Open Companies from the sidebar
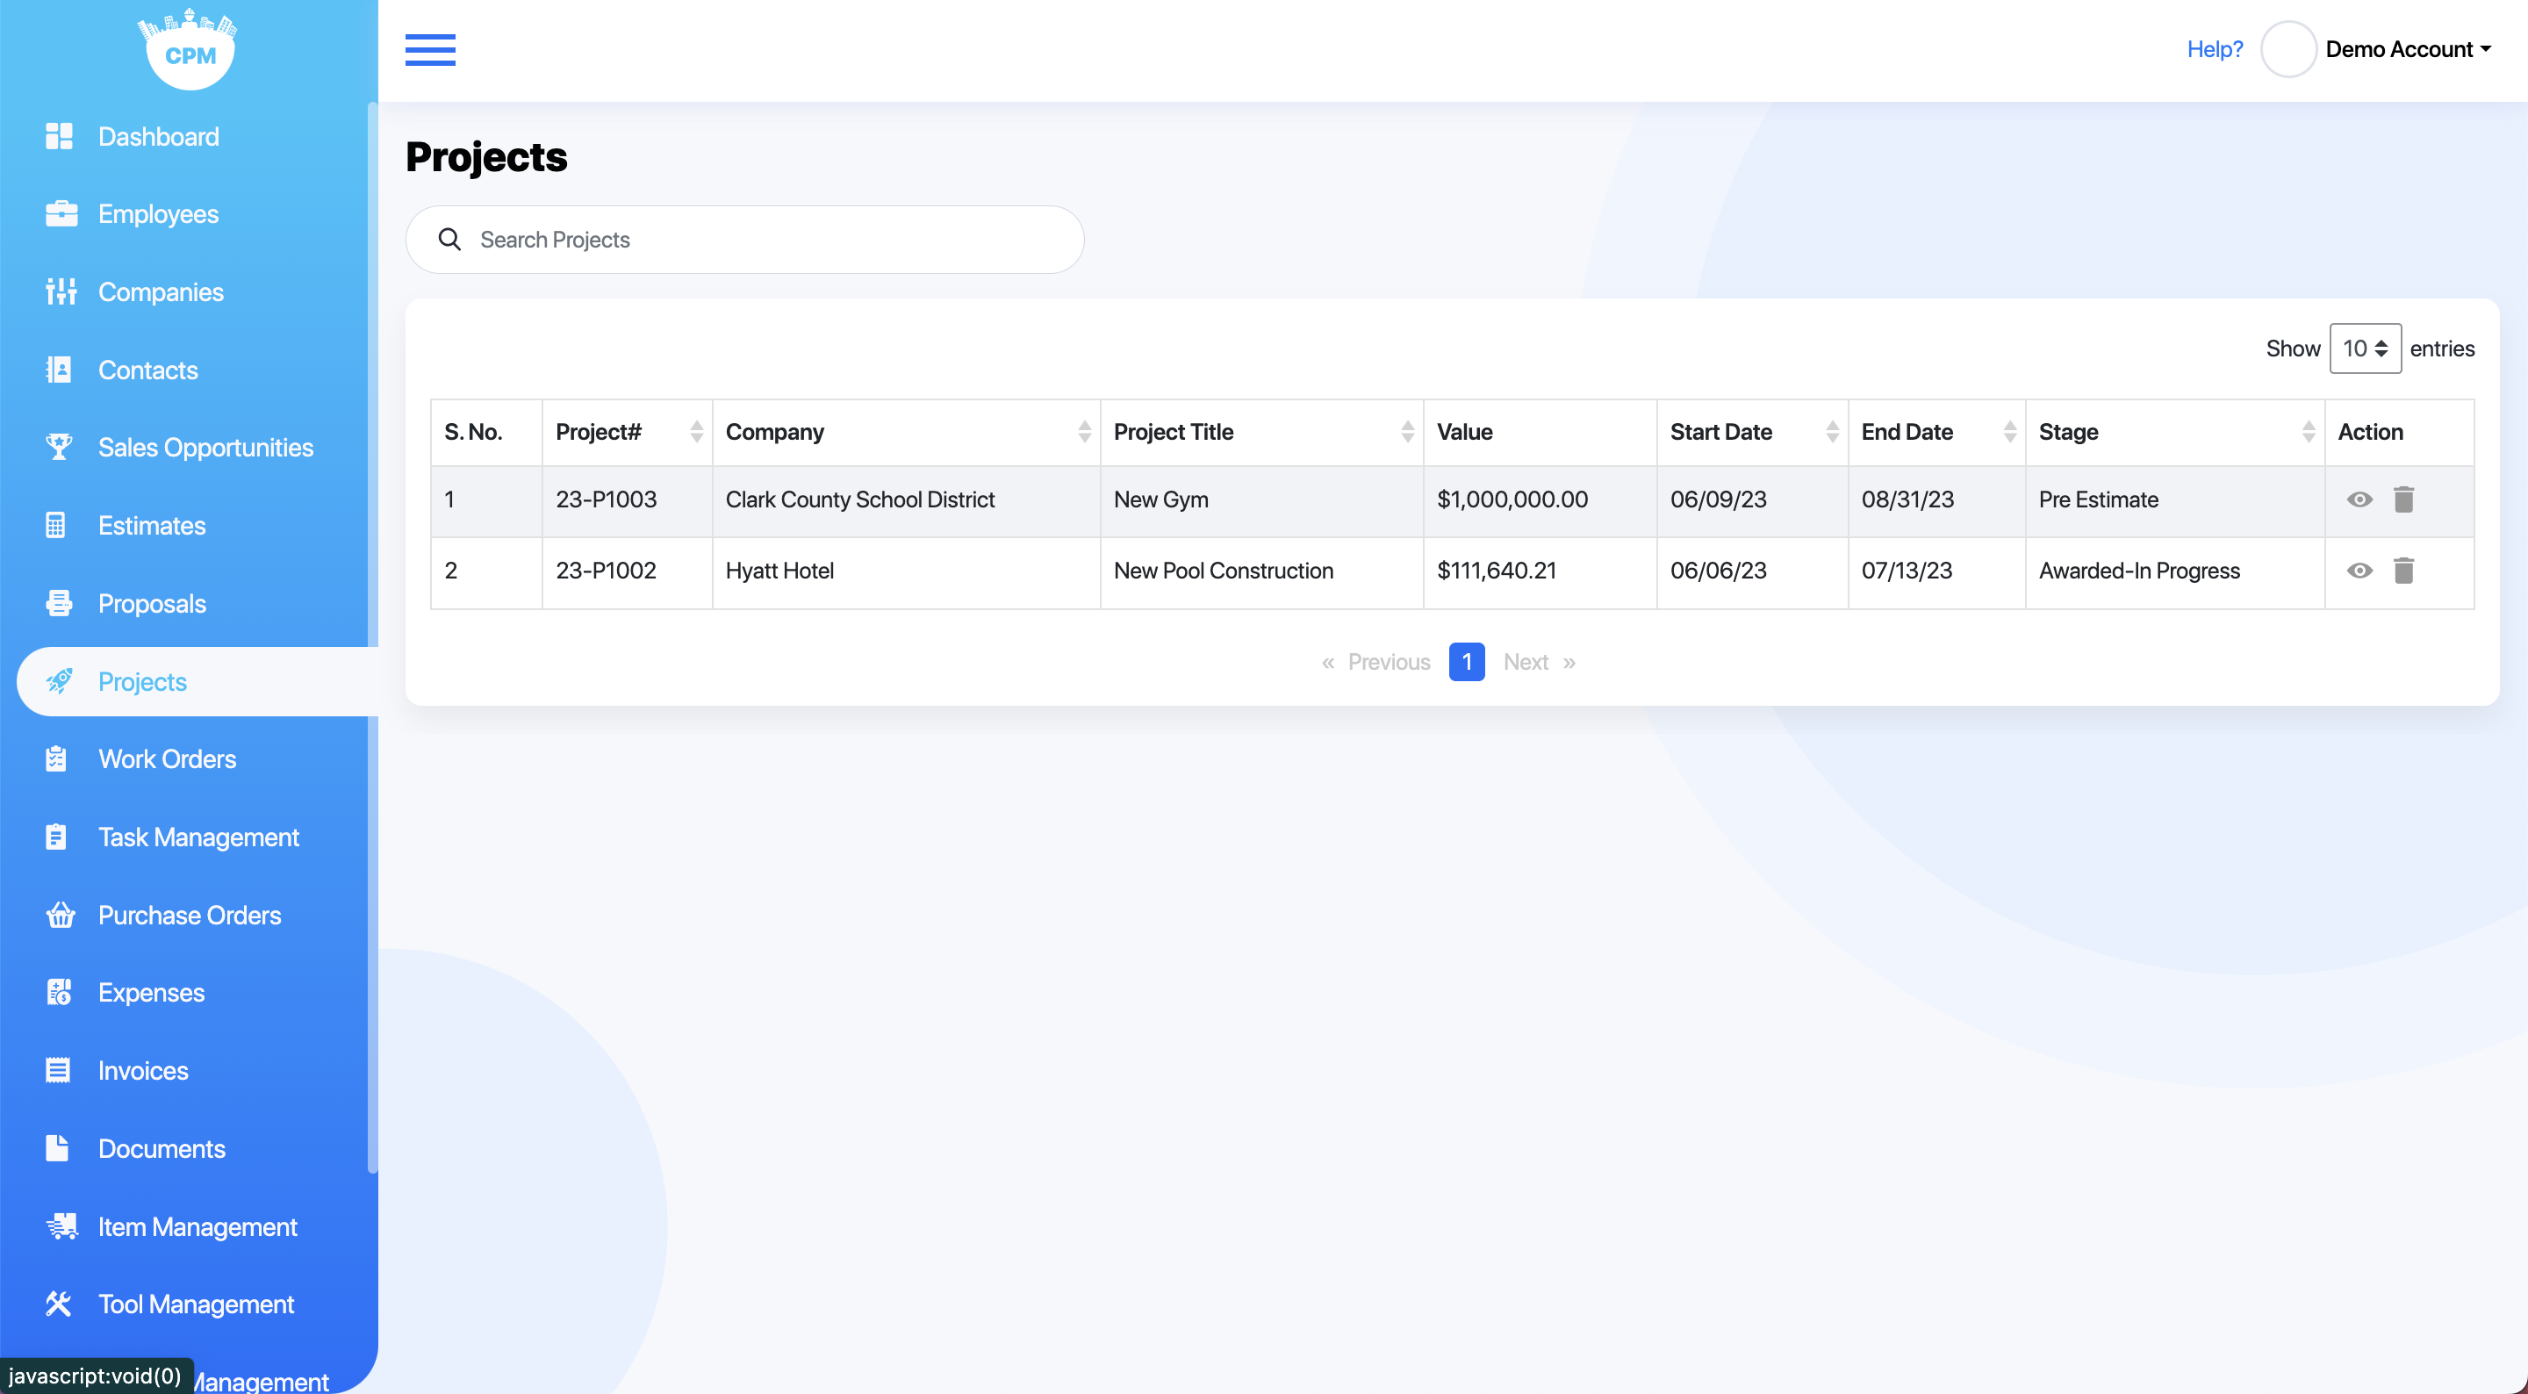 point(161,291)
